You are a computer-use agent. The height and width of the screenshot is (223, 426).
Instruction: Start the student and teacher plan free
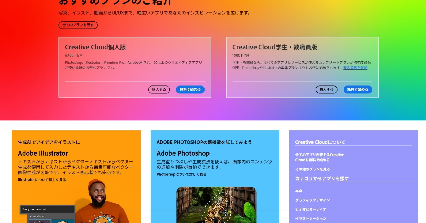coord(358,89)
